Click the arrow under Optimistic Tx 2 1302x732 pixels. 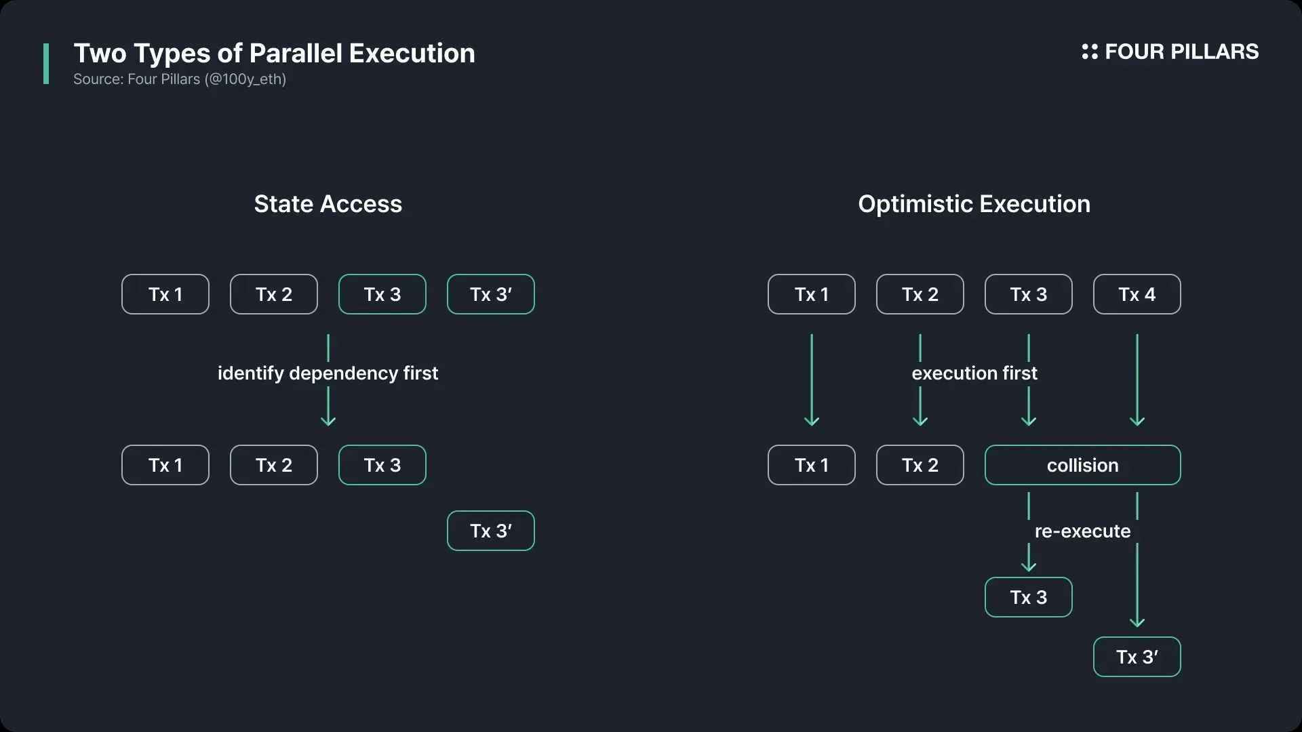920,407
